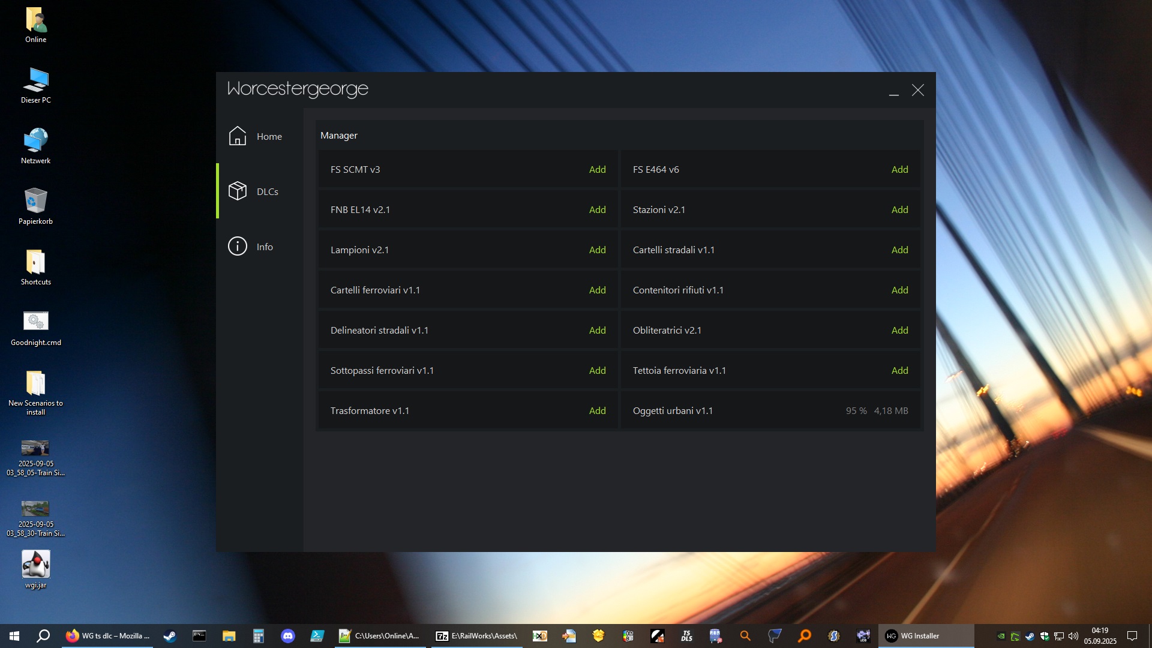This screenshot has width=1152, height=648.
Task: Open the Info circle icon page
Action: click(x=238, y=247)
